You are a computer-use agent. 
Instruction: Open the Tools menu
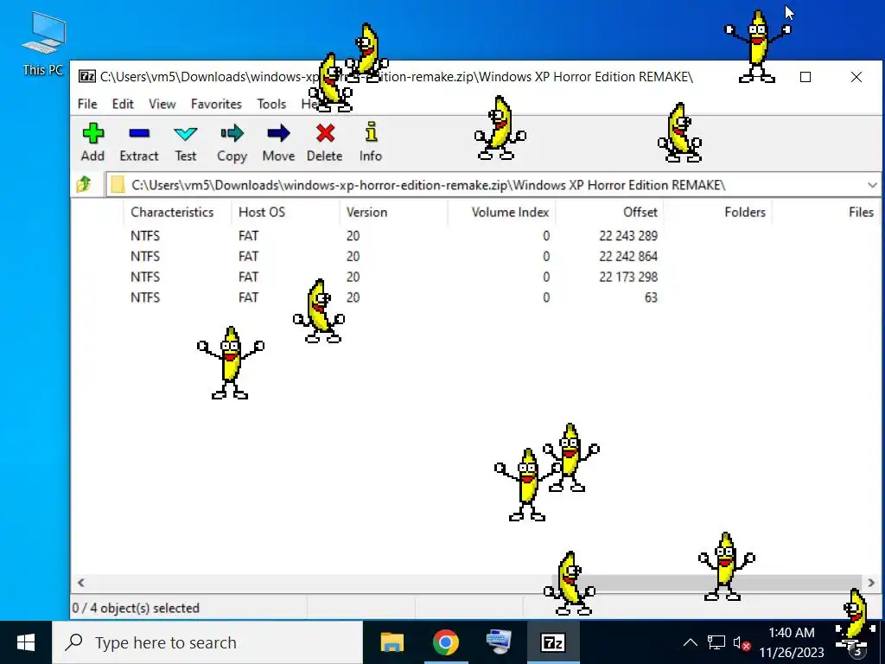pyautogui.click(x=271, y=104)
